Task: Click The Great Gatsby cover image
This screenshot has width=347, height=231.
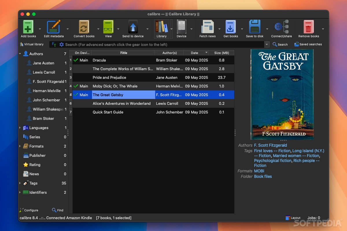Action: click(x=282, y=94)
